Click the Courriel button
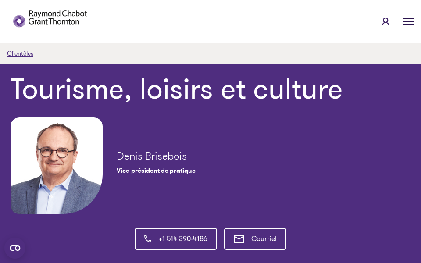This screenshot has height=263, width=421. pos(255,239)
